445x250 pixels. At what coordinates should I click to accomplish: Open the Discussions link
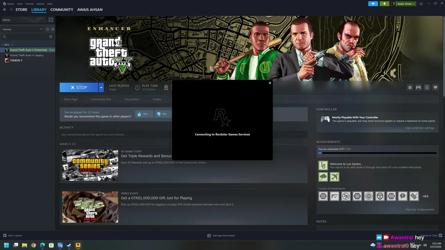click(x=132, y=99)
